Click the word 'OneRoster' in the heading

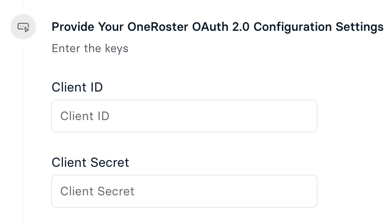click(158, 27)
